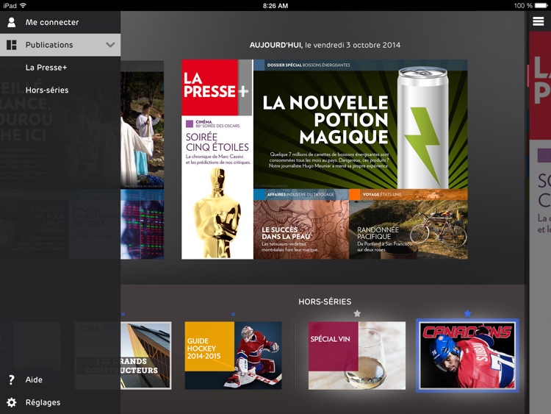
Task: Select the Publications menu item
Action: point(60,45)
